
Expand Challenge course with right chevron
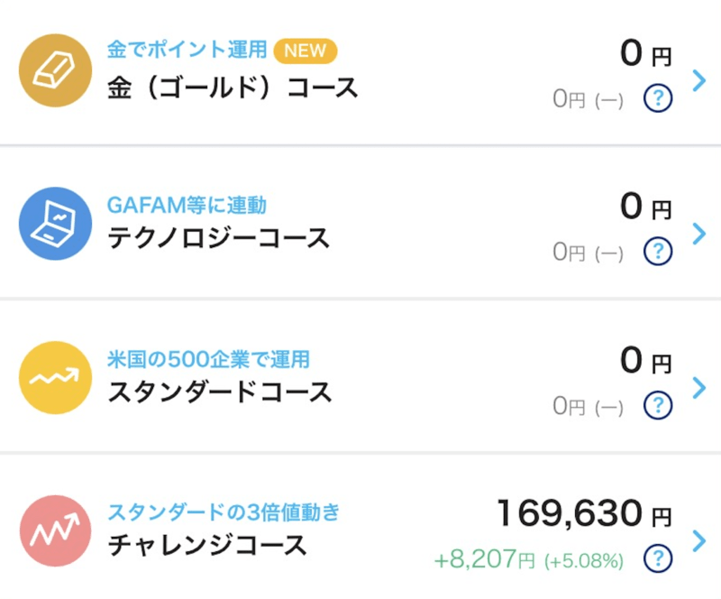click(699, 541)
